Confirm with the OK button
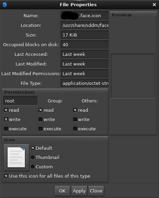The image size is (159, 198). coord(62,191)
